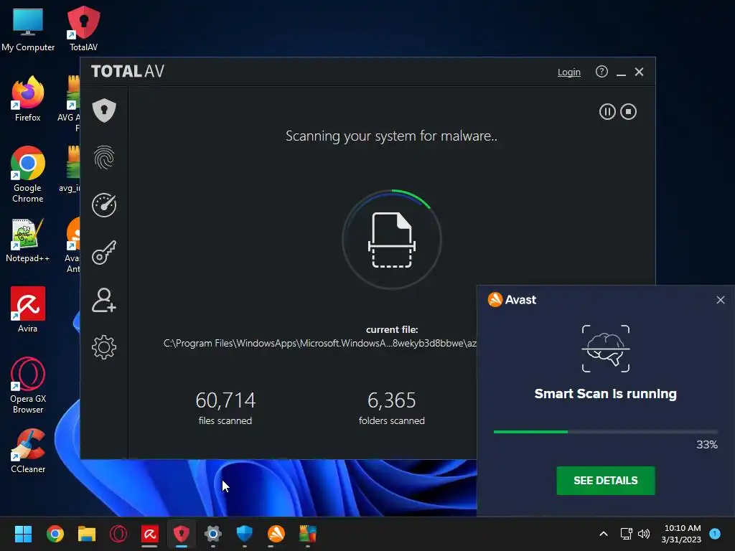Screen dimensions: 735x551
Task: Click the Avast Smart Scan progress bar
Action: 605,431
